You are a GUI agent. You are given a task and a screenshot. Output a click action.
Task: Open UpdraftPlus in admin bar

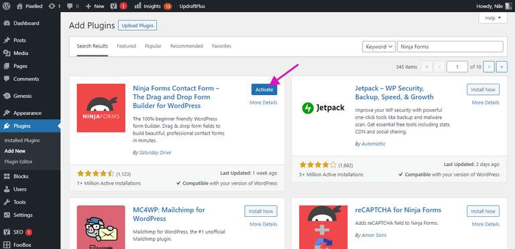pos(192,6)
